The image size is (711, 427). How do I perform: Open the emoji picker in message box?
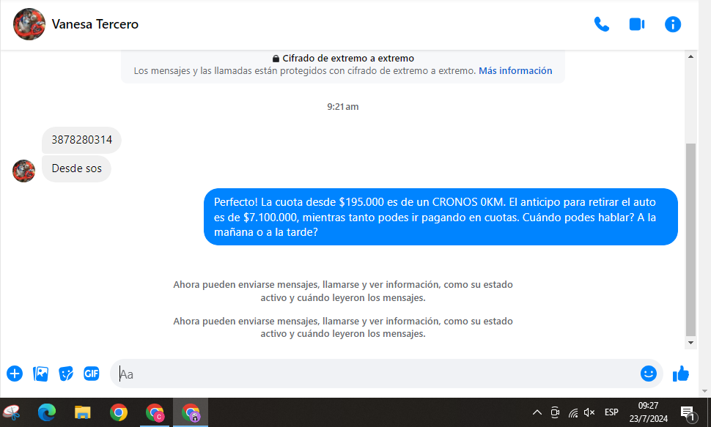(648, 374)
